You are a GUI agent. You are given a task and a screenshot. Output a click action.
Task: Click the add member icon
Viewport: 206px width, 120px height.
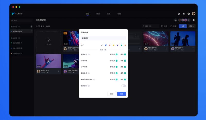click(x=176, y=20)
